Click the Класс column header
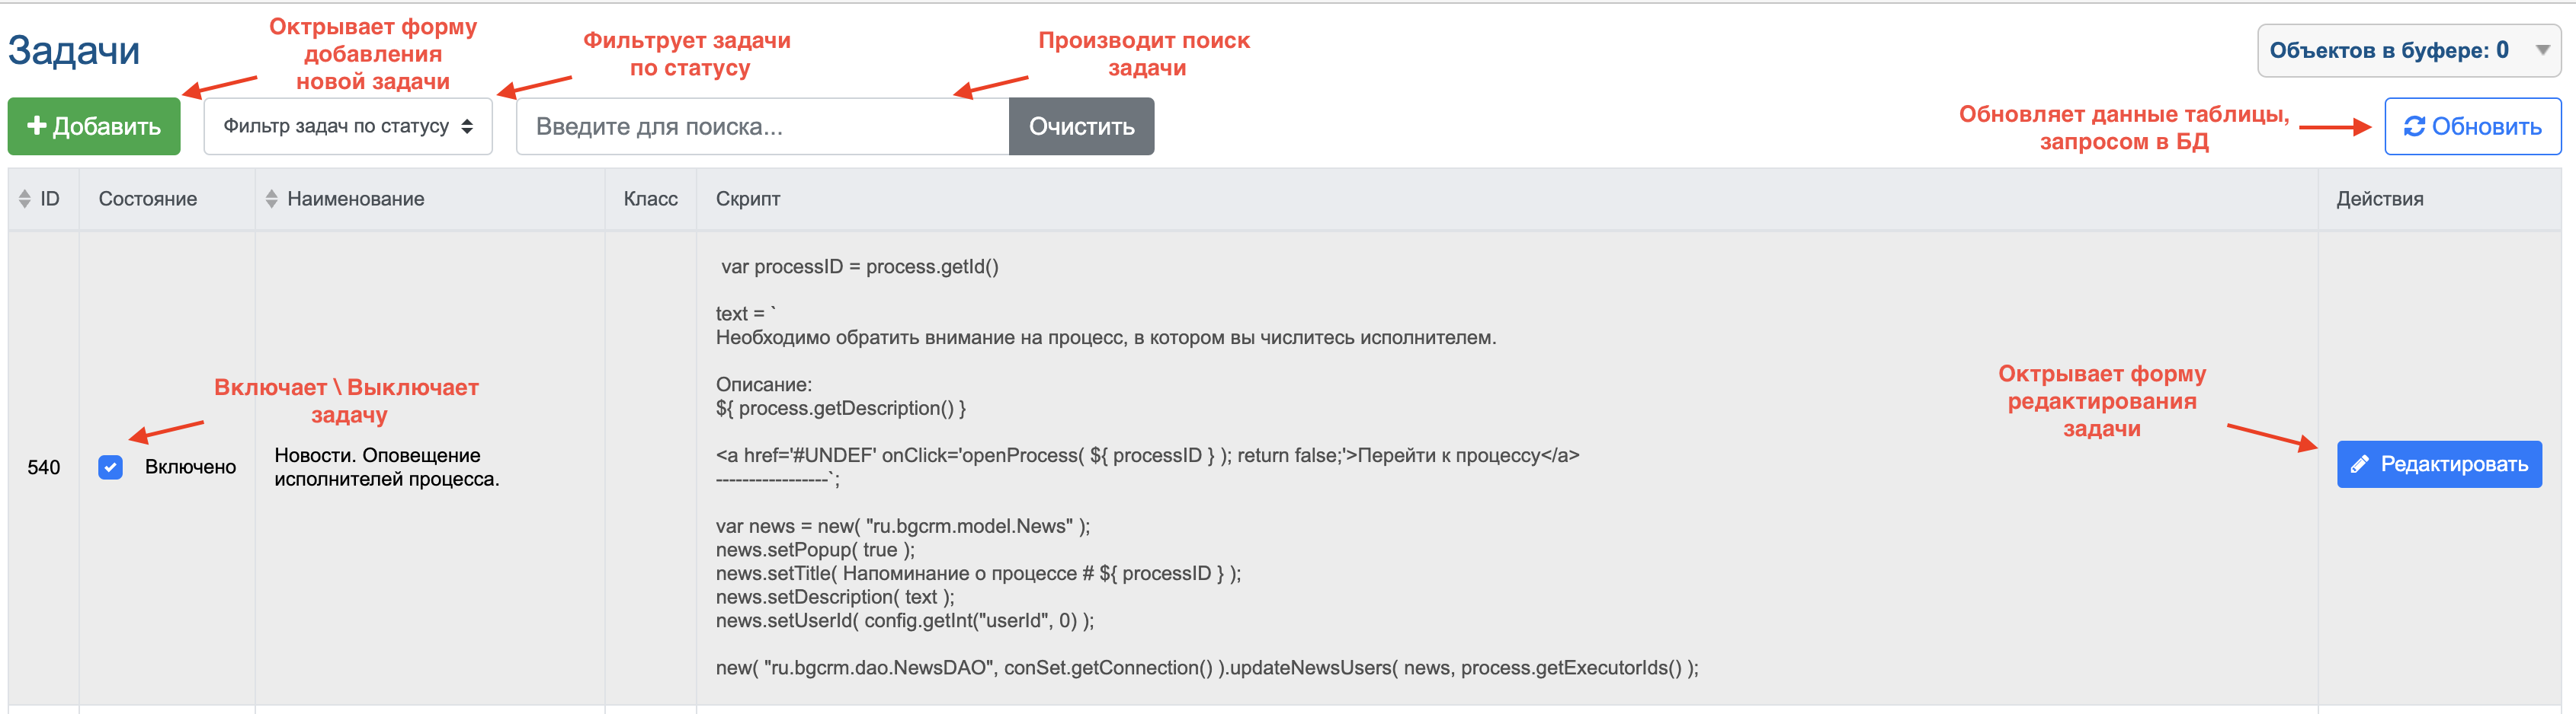 tap(651, 199)
